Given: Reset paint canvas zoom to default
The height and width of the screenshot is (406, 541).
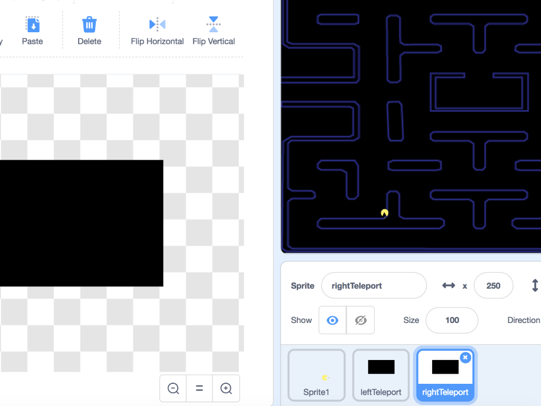Looking at the screenshot, I should pos(199,389).
